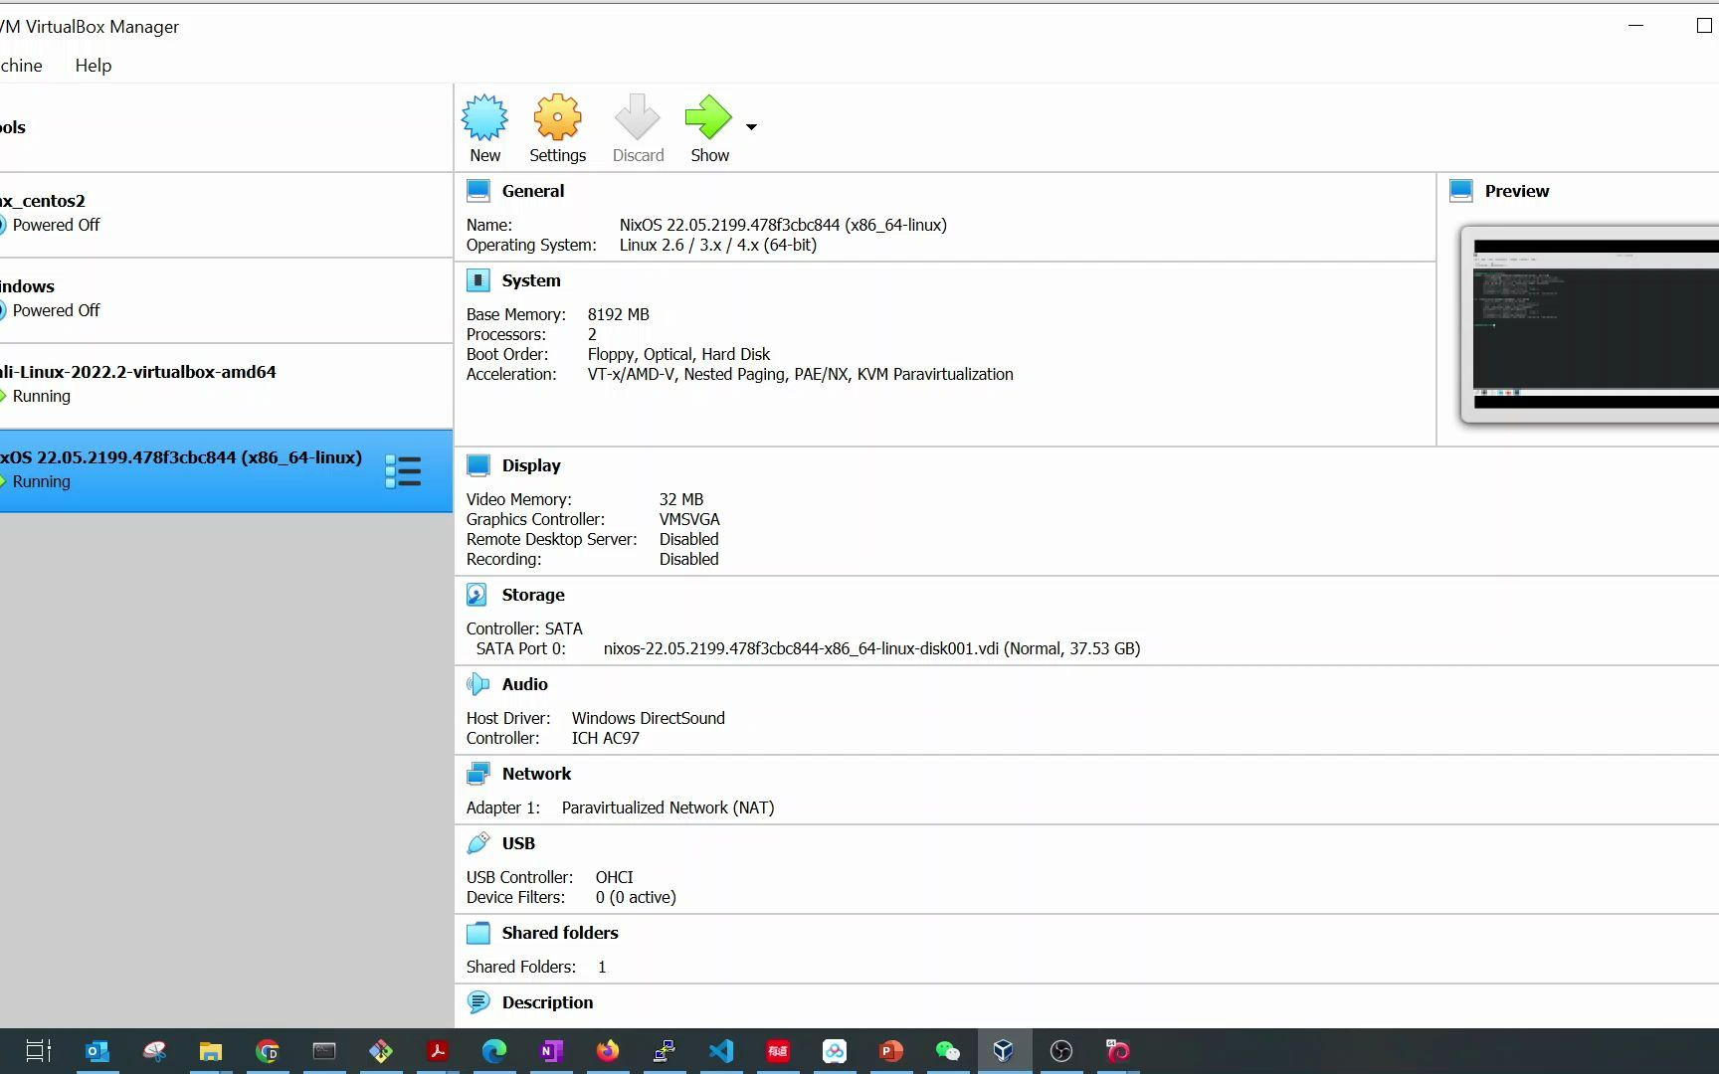Screen dimensions: 1719x1074
Task: Click the Windows DirectSound host driver value
Action: click(648, 718)
